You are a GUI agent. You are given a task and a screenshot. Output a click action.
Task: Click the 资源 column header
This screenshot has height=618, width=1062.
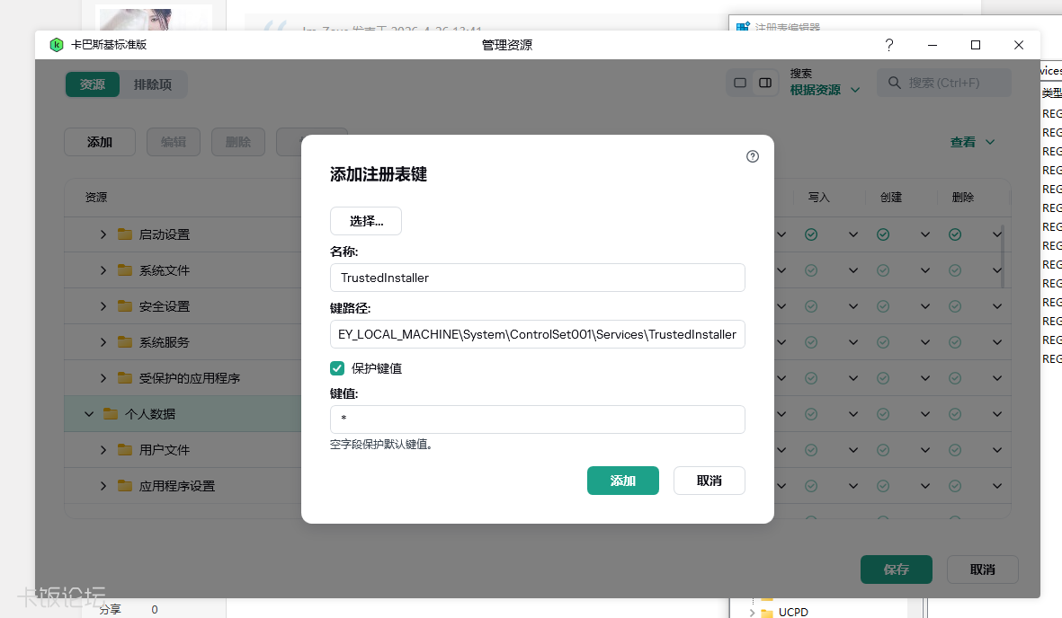(x=96, y=197)
